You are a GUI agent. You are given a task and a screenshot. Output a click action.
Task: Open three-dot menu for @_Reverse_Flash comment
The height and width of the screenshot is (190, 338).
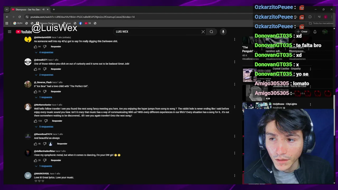[234, 84]
